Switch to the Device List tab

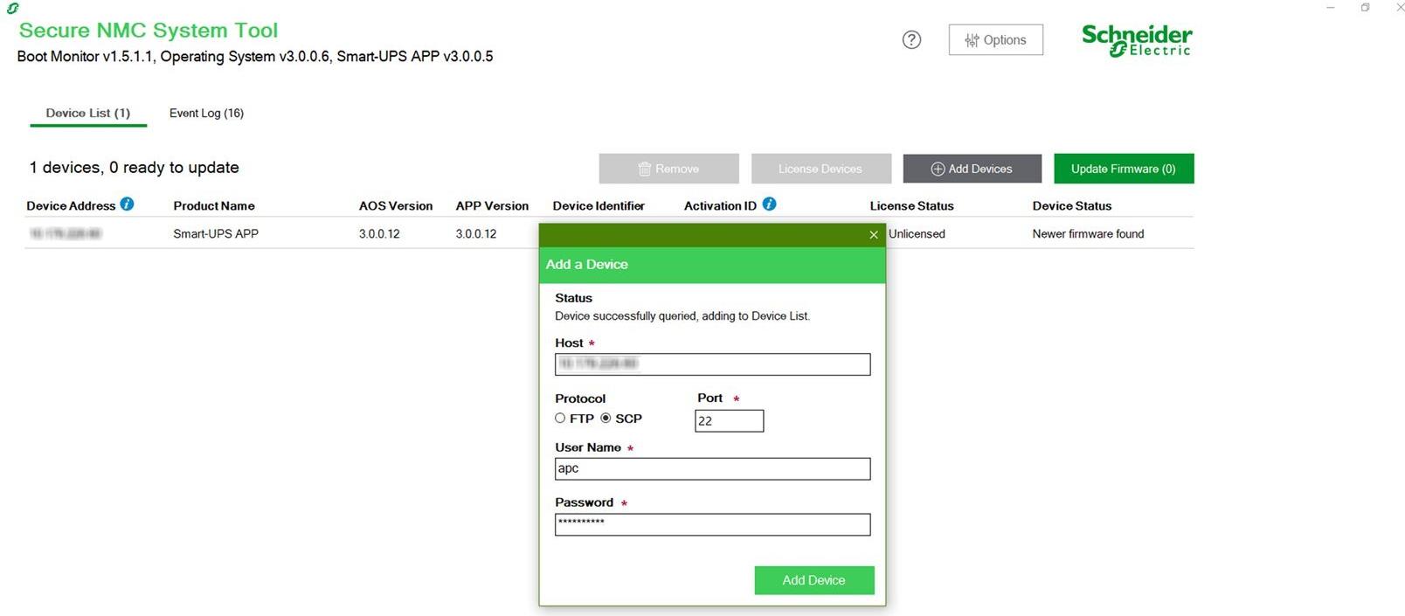click(87, 114)
